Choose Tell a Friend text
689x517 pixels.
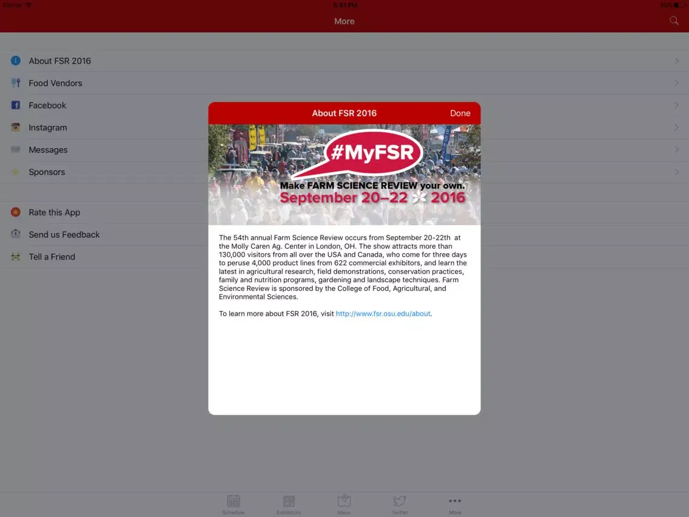pos(52,257)
